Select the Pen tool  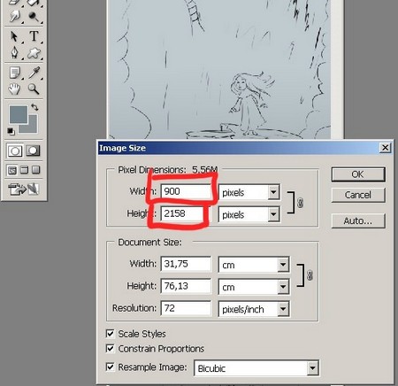[14, 53]
